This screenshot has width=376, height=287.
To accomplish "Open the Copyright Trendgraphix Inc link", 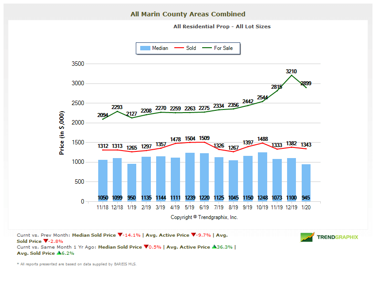I will [204, 217].
